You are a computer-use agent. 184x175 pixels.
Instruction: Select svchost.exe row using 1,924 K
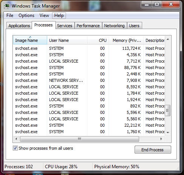(89, 100)
